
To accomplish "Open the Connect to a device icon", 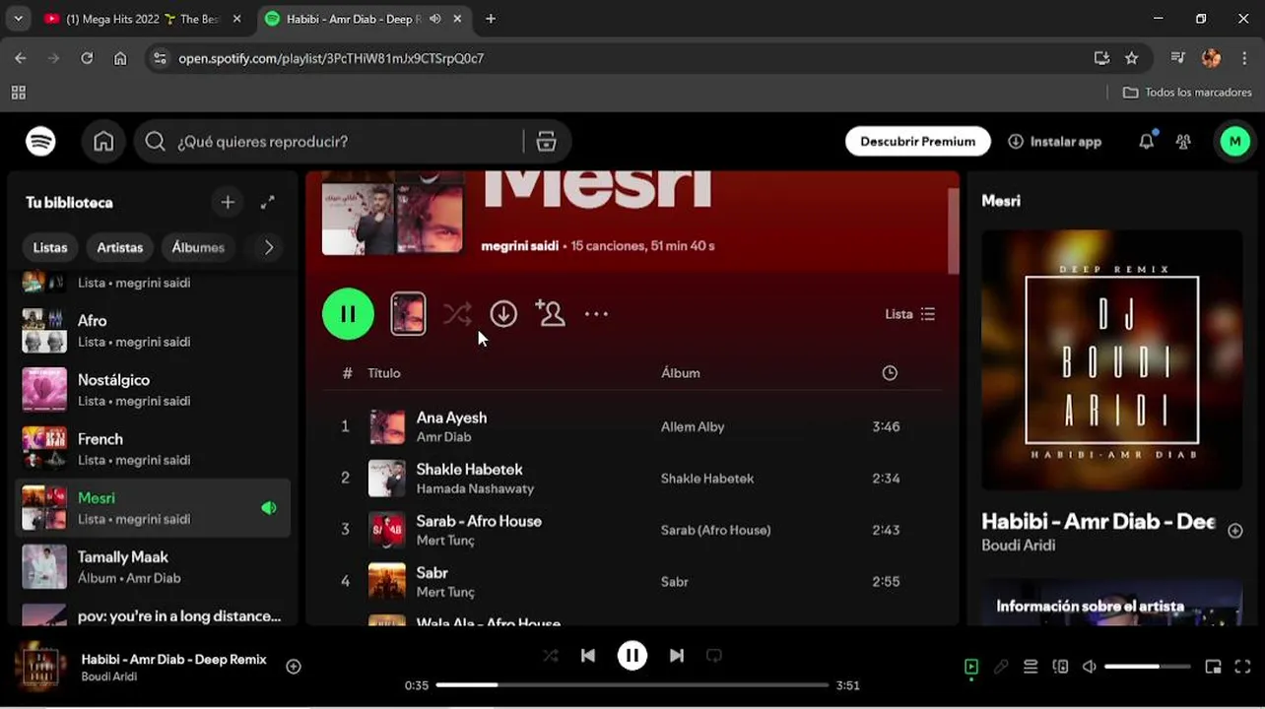I will tap(1060, 667).
